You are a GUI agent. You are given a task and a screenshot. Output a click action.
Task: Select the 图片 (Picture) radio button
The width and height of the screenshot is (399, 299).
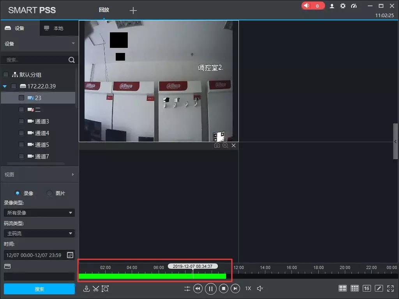tap(49, 193)
